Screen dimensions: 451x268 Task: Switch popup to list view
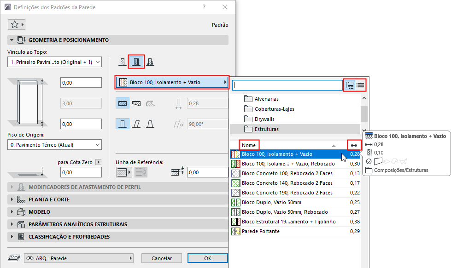pyautogui.click(x=360, y=85)
